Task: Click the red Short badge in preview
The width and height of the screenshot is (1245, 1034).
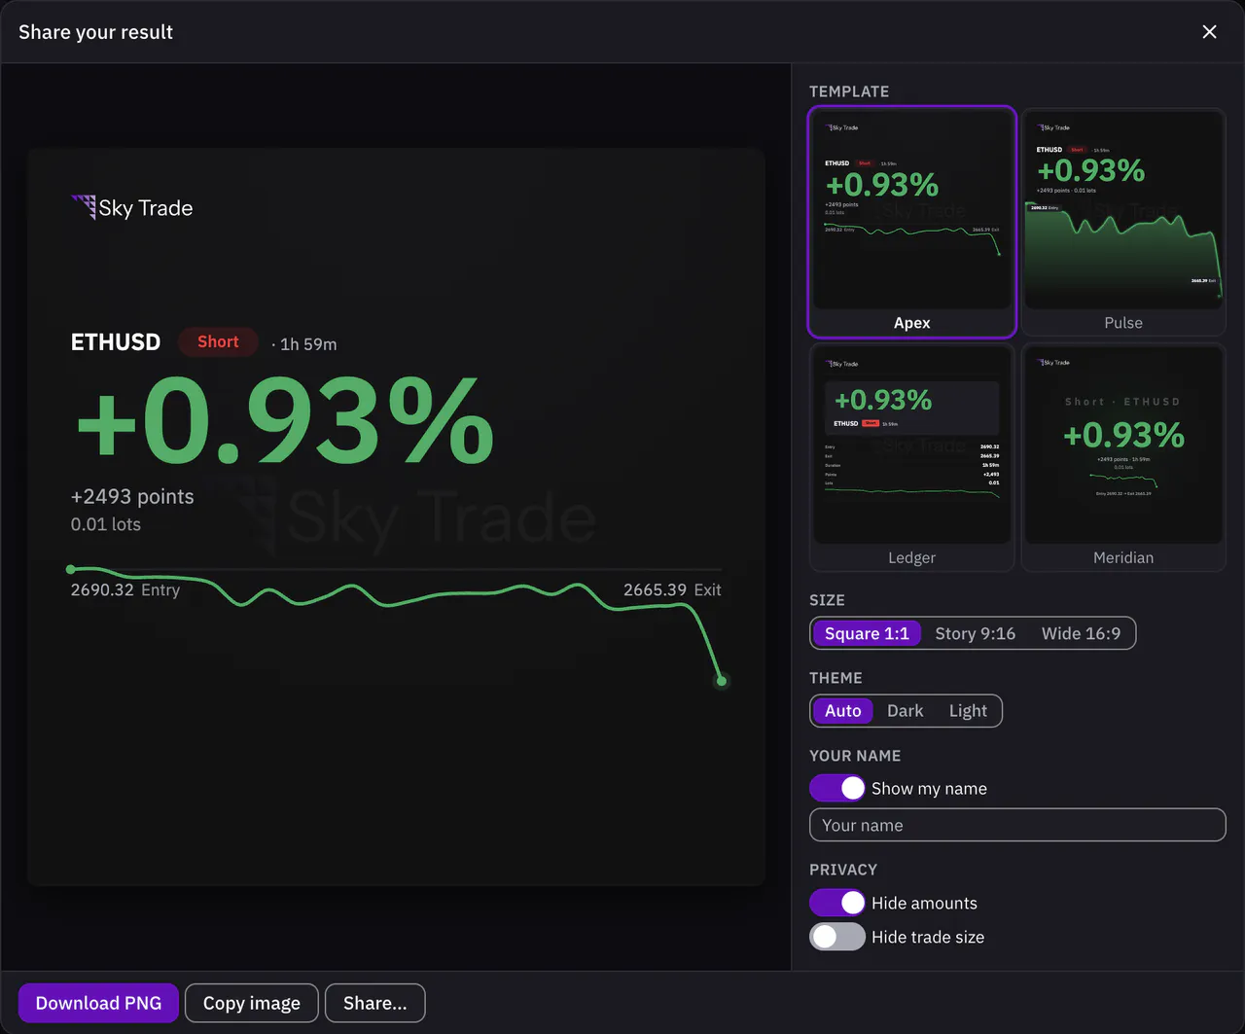Action: click(x=218, y=342)
